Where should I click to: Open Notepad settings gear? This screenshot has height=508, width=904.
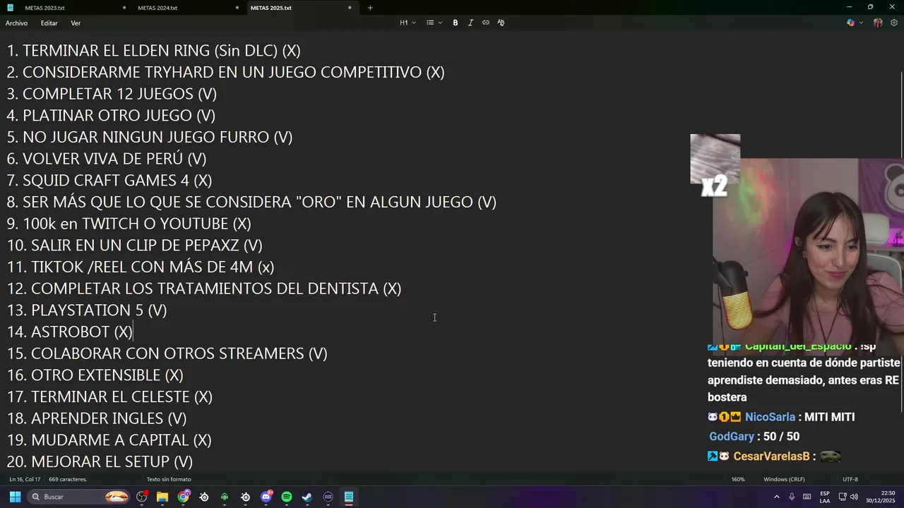click(893, 23)
